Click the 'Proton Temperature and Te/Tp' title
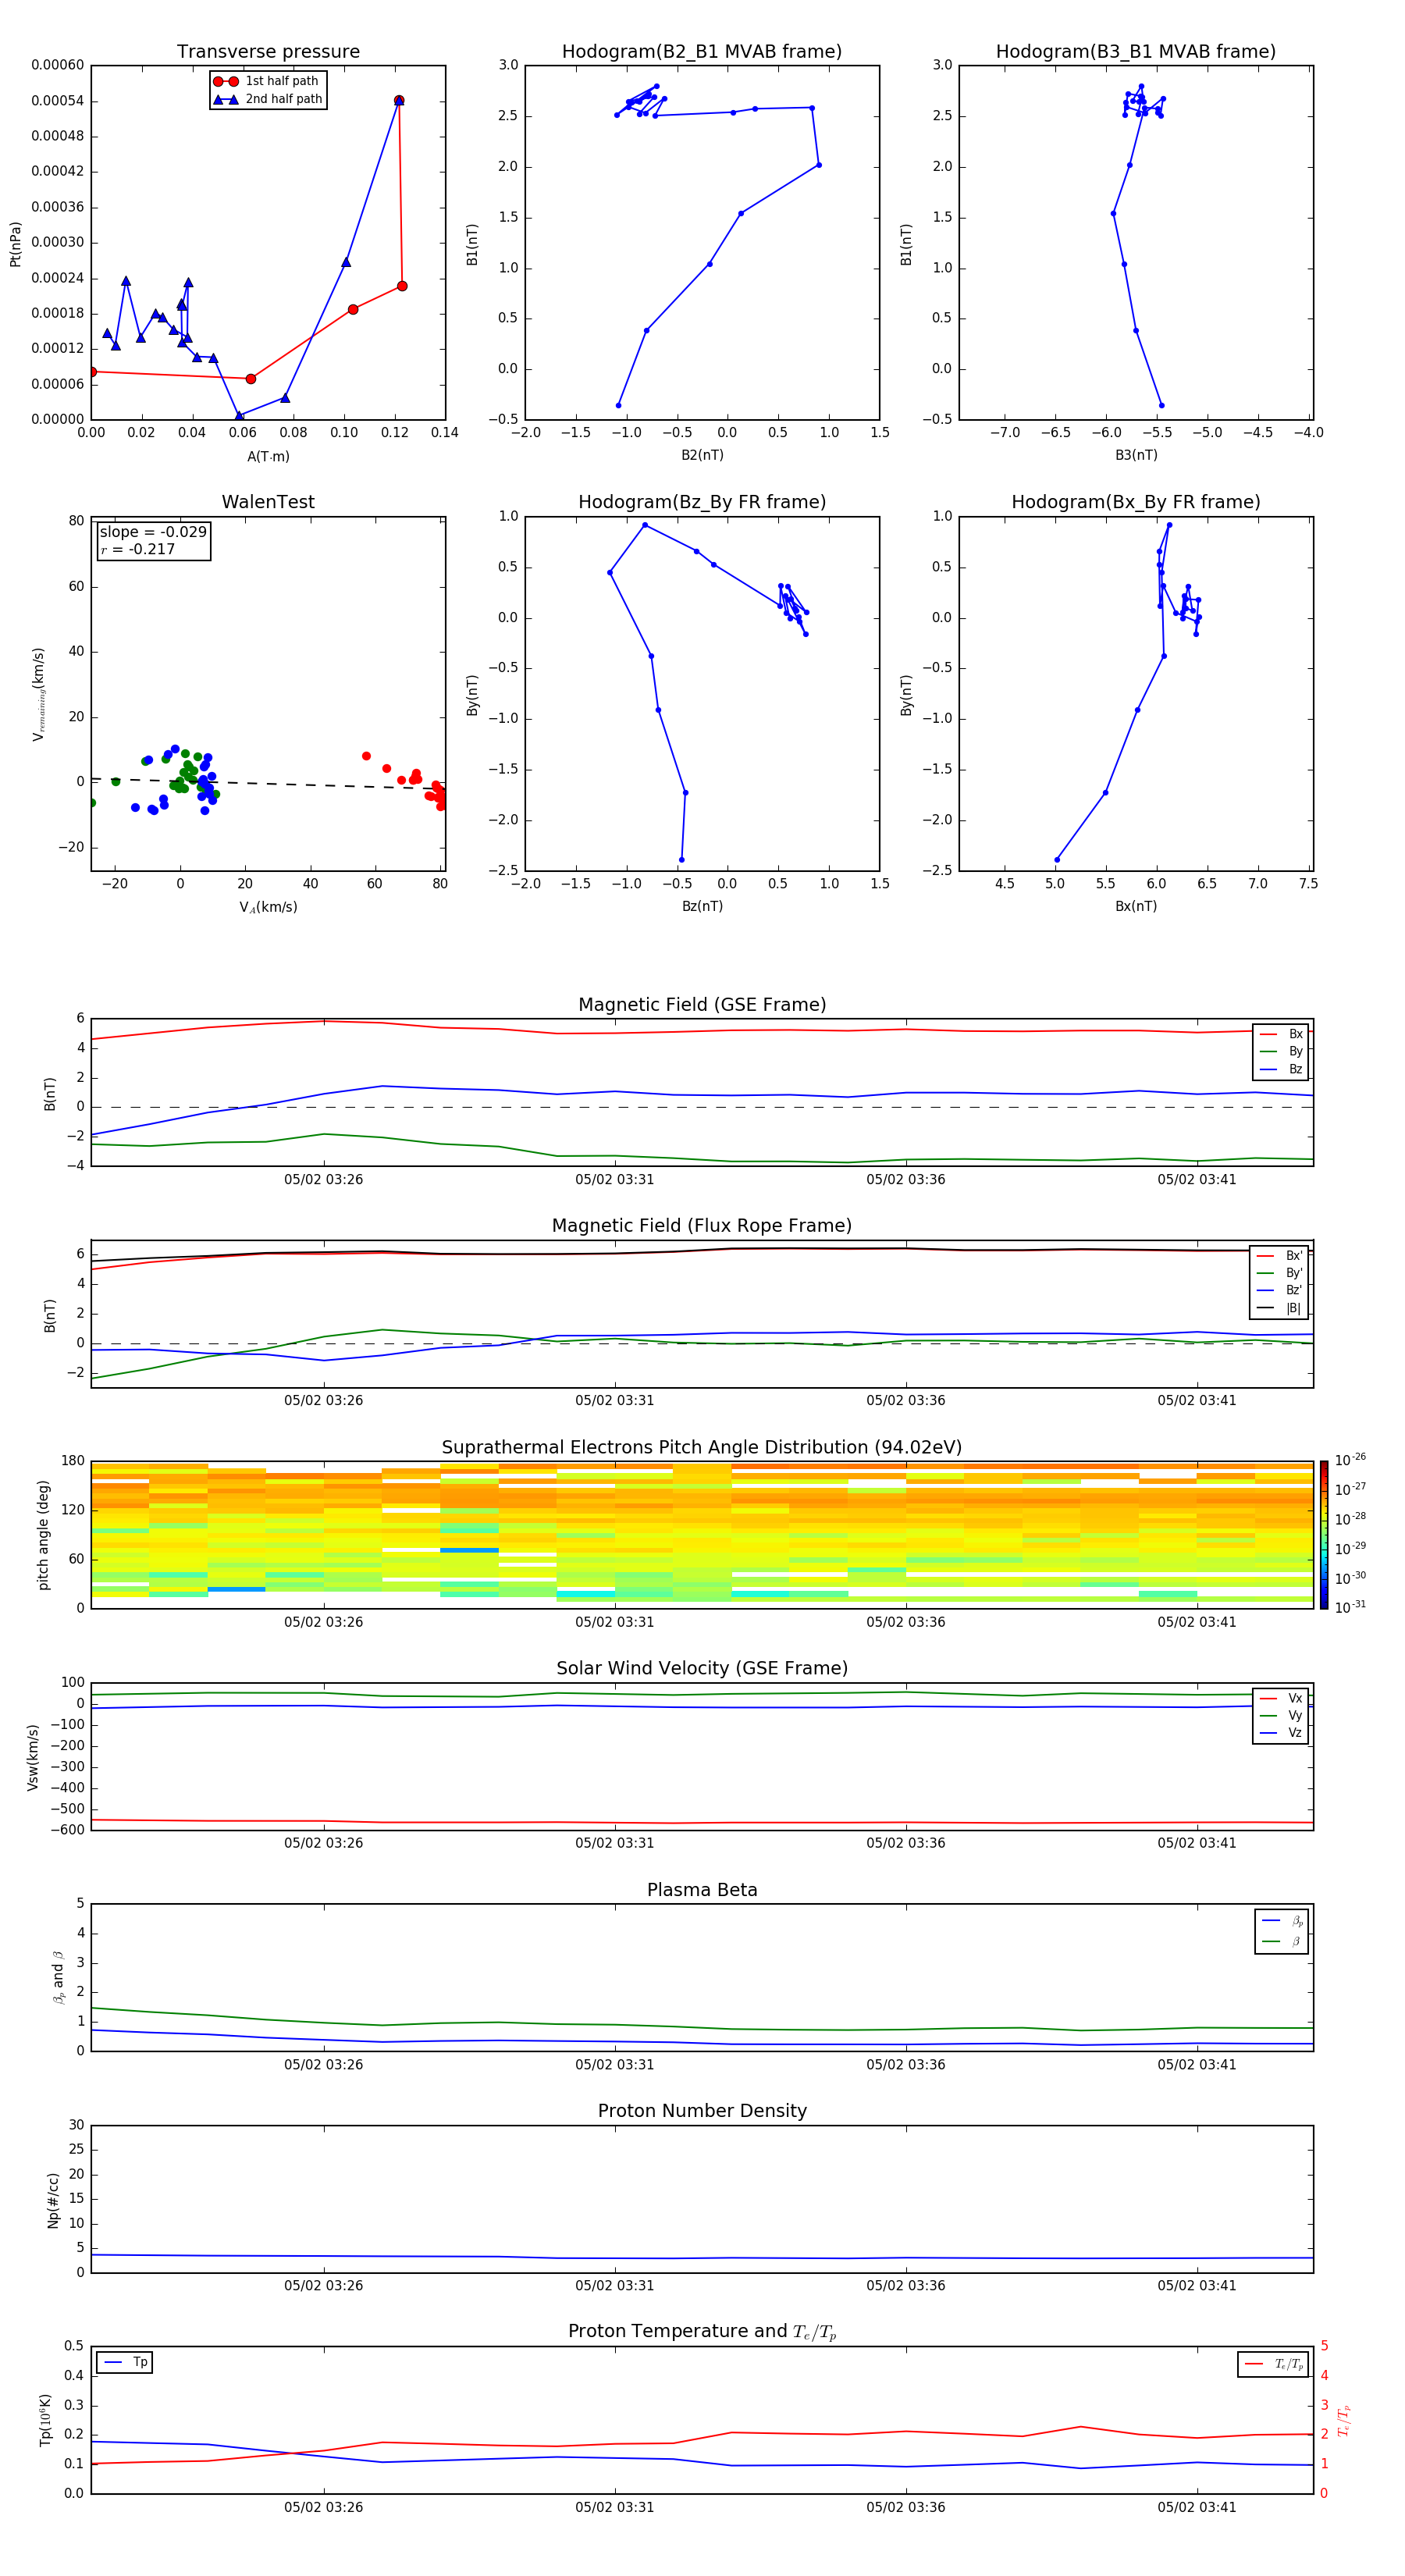 click(702, 2332)
